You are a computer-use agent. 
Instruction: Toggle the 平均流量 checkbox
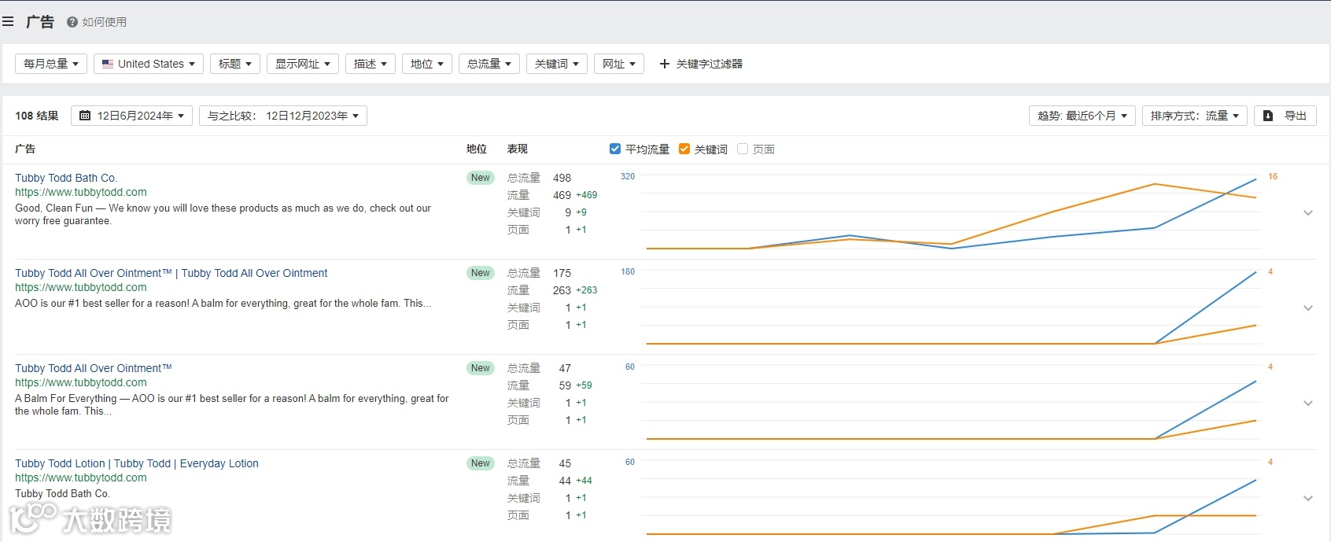pyautogui.click(x=615, y=149)
